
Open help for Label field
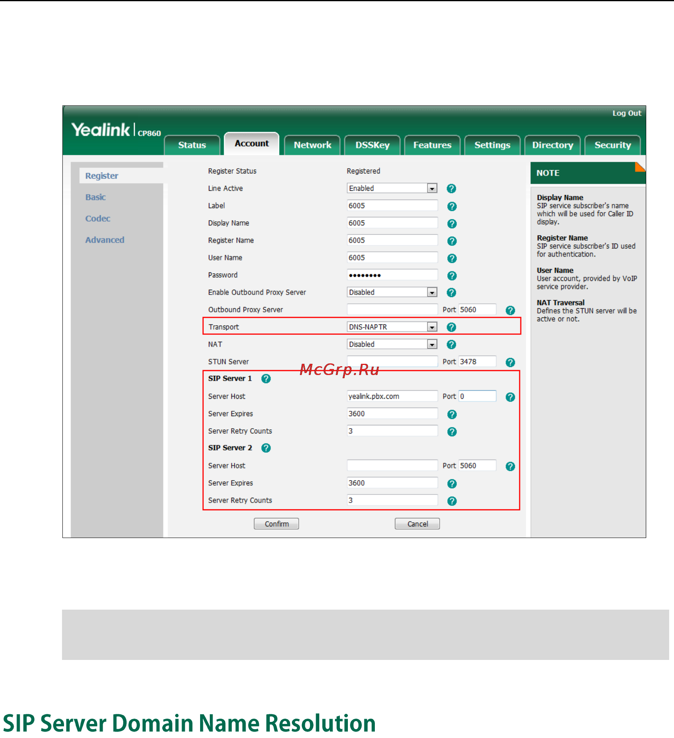[452, 206]
